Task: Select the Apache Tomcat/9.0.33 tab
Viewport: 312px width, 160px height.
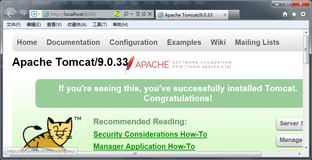Action: point(192,15)
